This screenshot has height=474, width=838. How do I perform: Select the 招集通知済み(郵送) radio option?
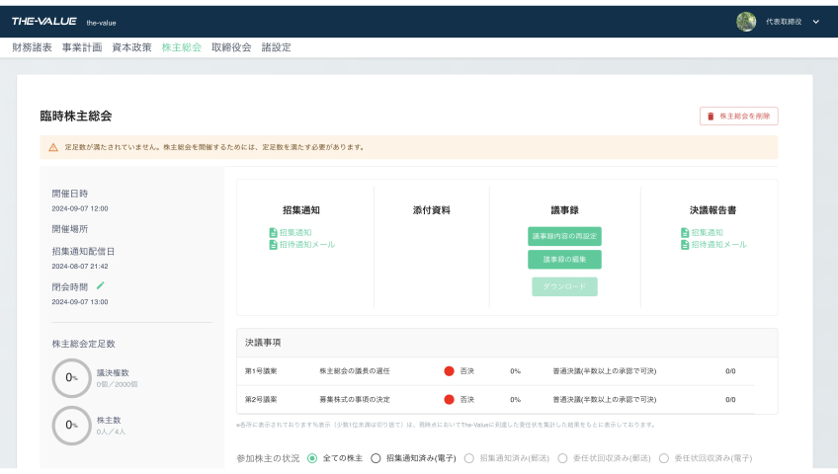point(468,458)
